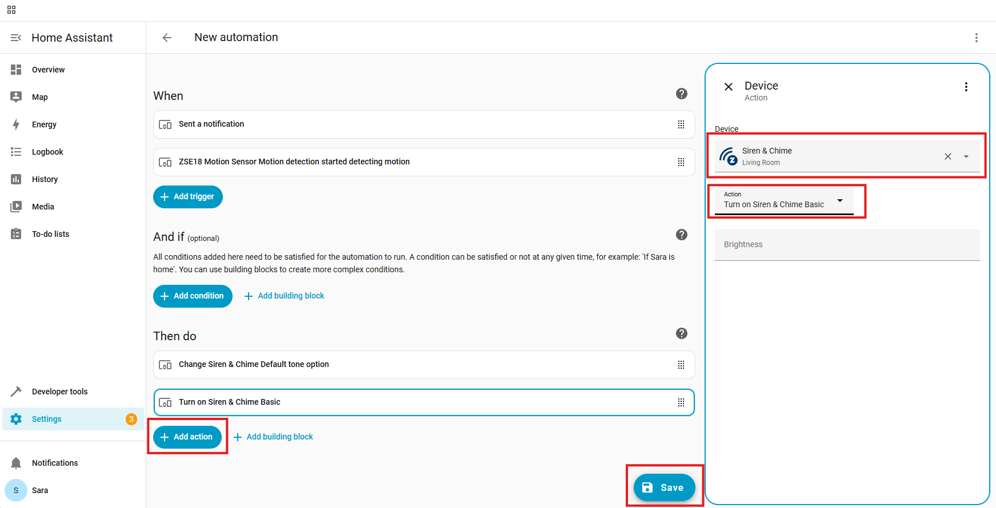Go back using the arrow beside New automation

coord(167,38)
